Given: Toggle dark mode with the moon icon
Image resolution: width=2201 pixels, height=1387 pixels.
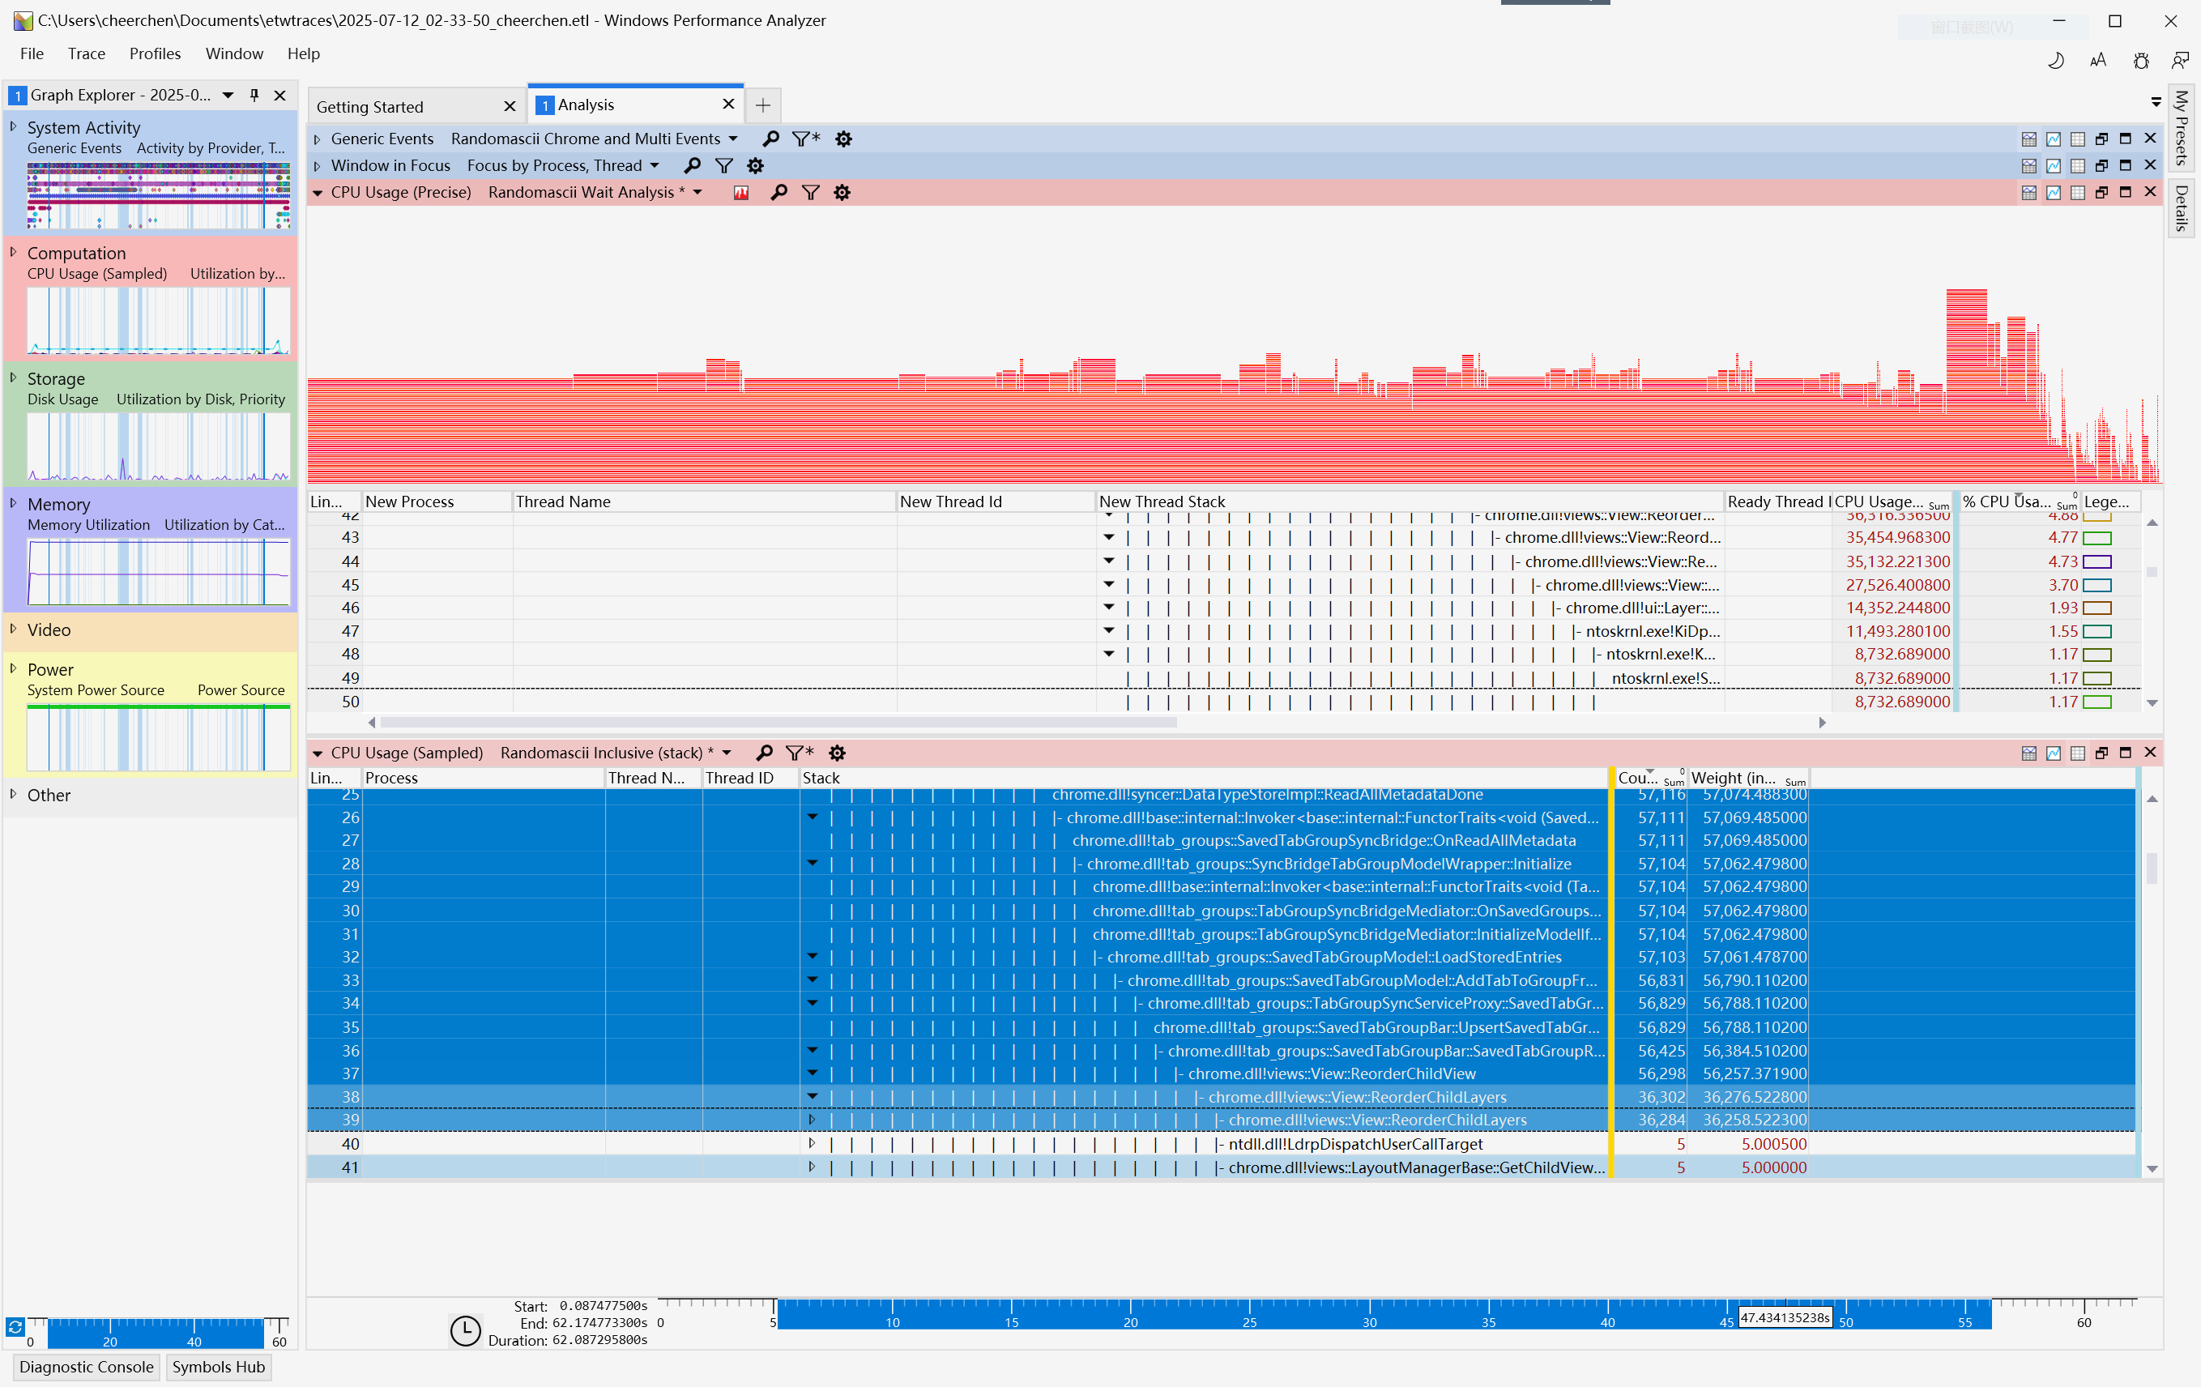Looking at the screenshot, I should point(2056,60).
